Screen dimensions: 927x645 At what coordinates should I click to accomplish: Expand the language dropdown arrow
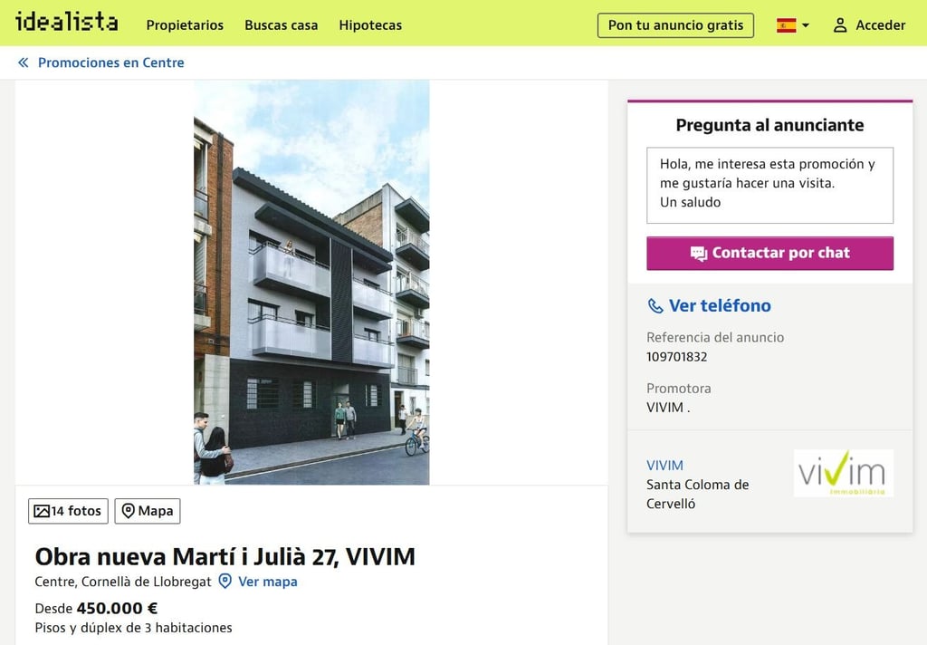click(805, 25)
